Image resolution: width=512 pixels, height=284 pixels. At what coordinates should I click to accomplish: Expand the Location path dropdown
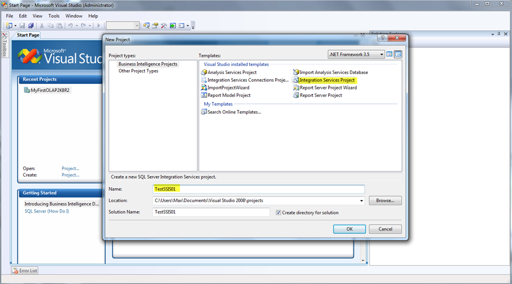[361, 201]
